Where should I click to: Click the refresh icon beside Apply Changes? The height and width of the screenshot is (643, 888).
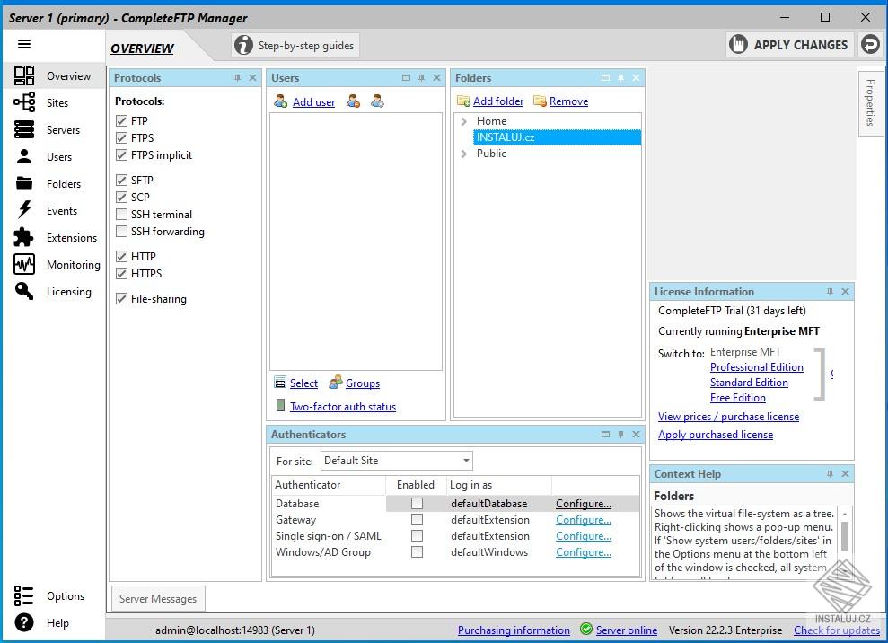(x=869, y=44)
